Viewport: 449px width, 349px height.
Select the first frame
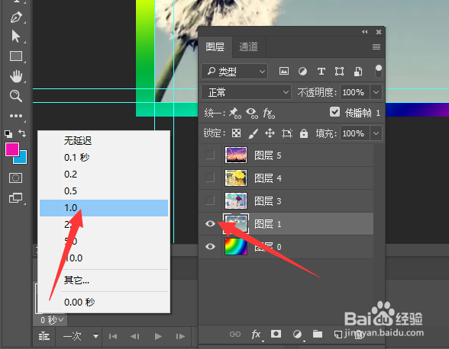tap(113, 336)
